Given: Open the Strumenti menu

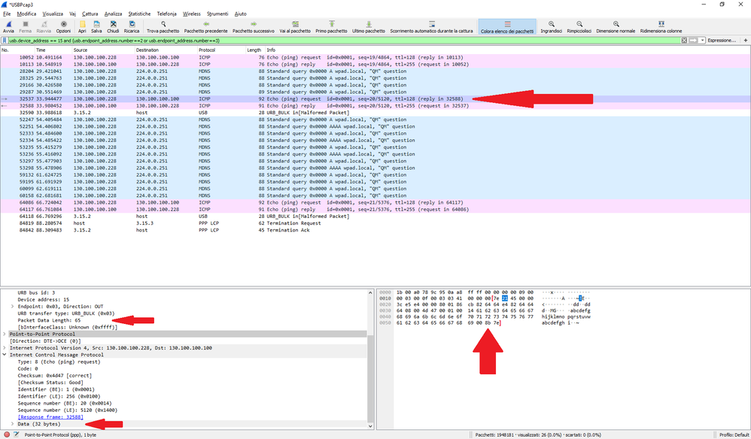Looking at the screenshot, I should tap(217, 14).
